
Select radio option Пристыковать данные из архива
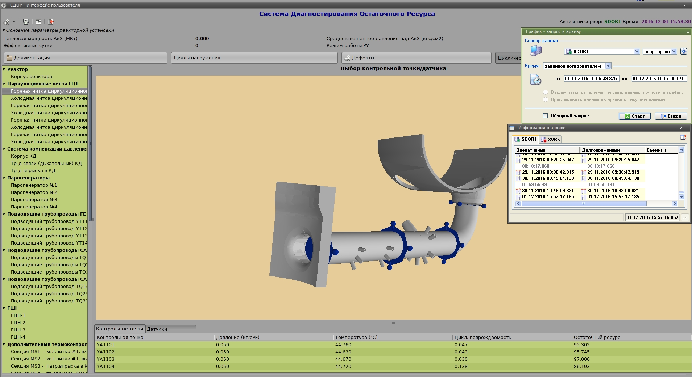(x=546, y=99)
